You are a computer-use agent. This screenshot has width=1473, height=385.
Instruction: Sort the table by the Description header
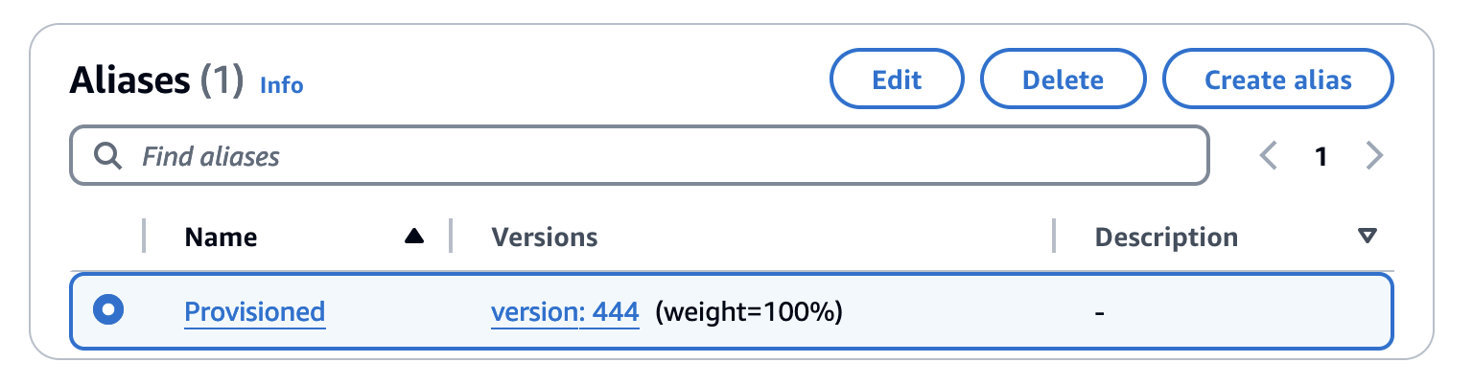pyautogui.click(x=1166, y=237)
